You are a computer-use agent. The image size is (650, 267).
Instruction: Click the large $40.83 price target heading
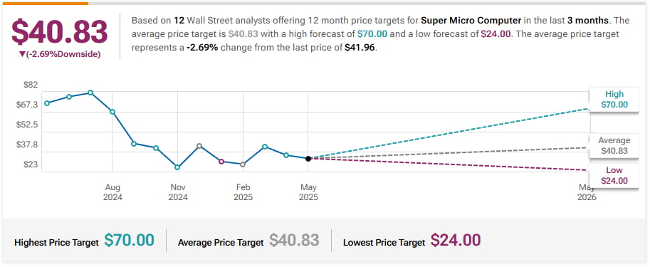pyautogui.click(x=60, y=32)
